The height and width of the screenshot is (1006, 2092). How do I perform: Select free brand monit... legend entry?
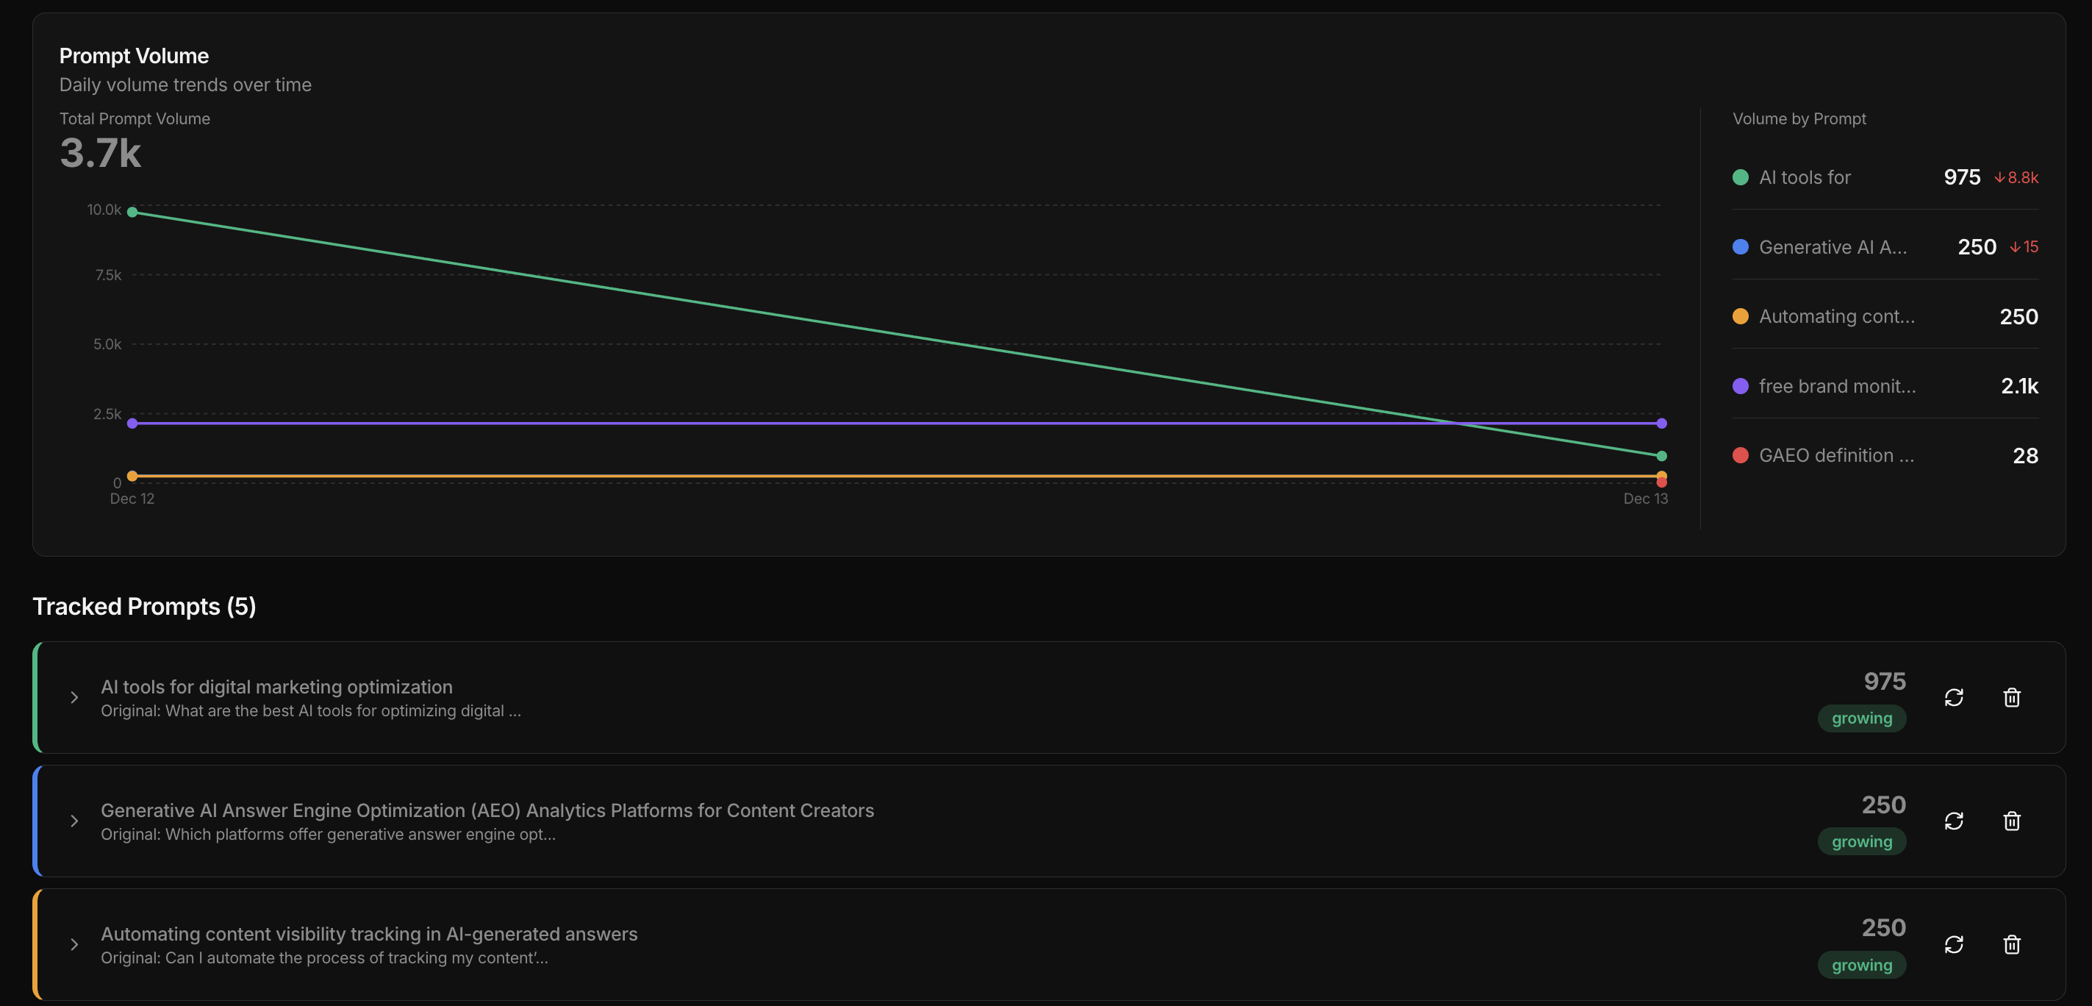click(1836, 386)
